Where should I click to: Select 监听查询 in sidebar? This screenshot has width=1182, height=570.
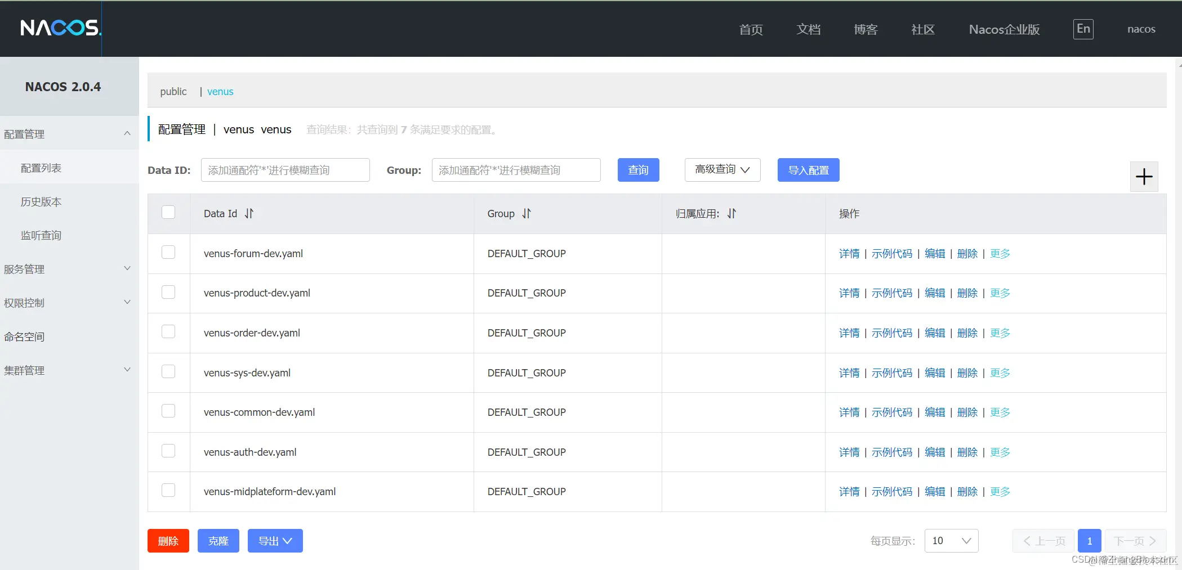click(x=69, y=235)
